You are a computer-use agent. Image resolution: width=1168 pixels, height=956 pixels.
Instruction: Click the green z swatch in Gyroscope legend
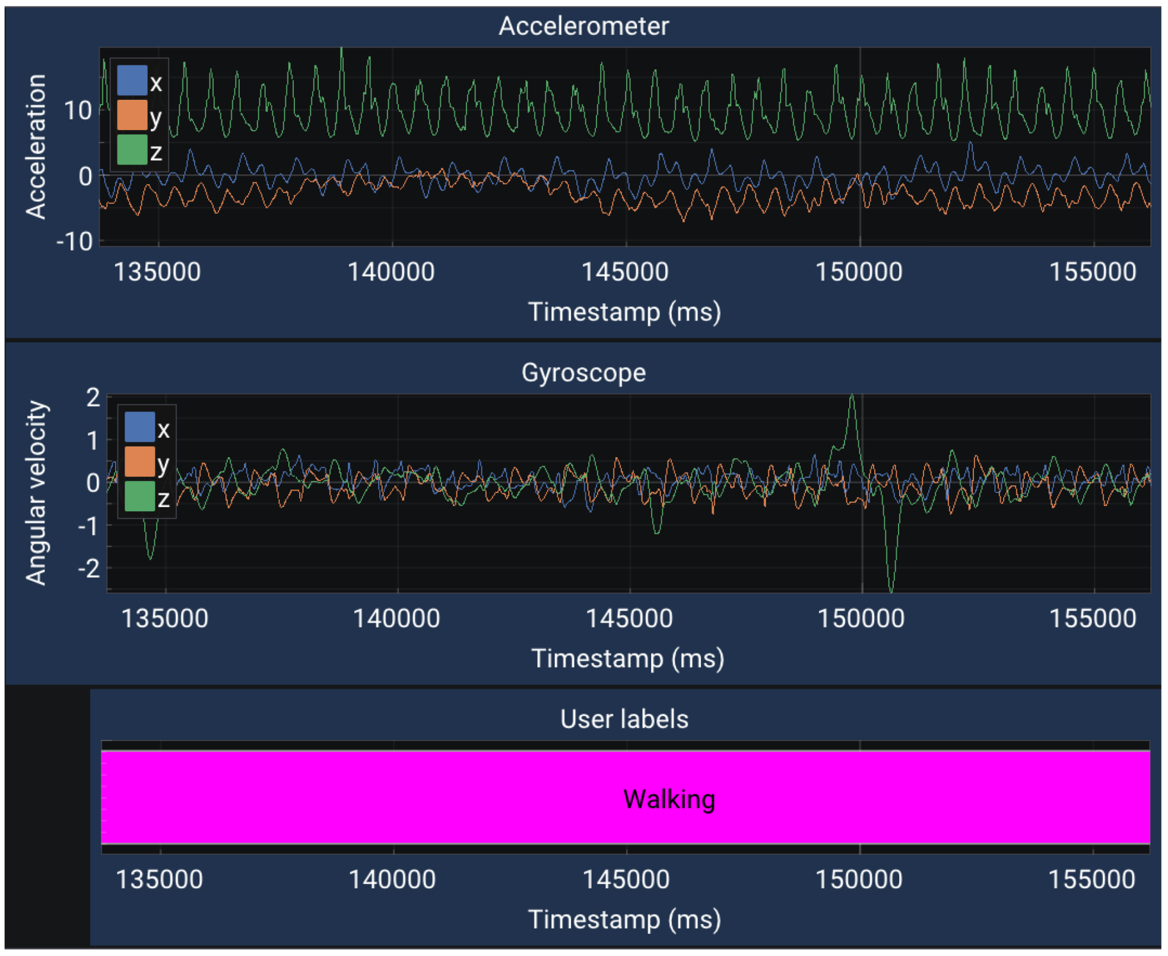click(139, 496)
